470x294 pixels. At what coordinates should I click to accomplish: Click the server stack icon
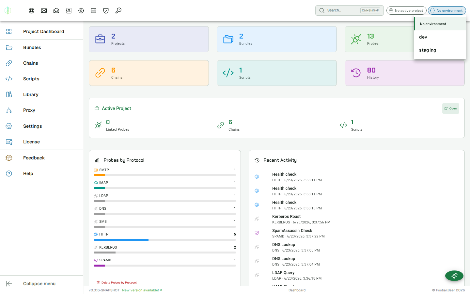pos(94,11)
